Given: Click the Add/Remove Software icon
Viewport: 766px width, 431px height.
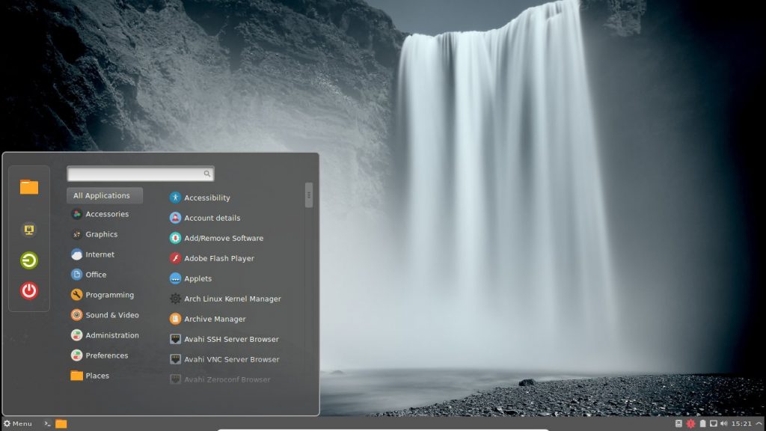Looking at the screenshot, I should point(175,238).
